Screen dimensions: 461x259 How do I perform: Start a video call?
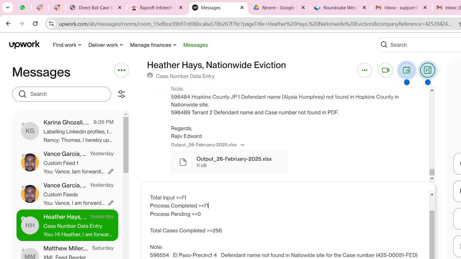(x=386, y=70)
